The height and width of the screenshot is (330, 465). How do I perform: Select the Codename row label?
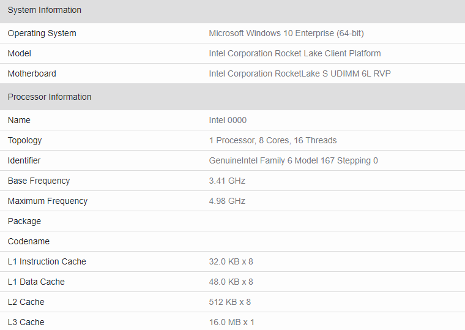pyautogui.click(x=29, y=241)
